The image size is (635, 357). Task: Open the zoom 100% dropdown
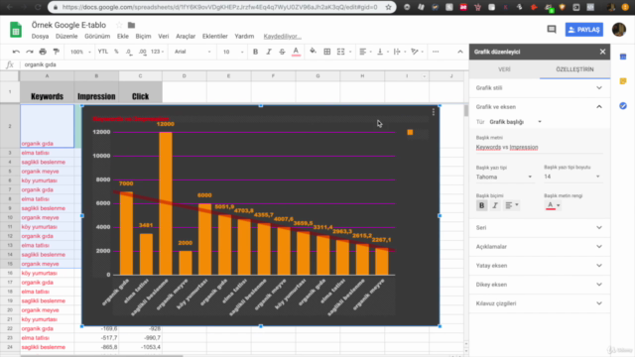tap(80, 52)
